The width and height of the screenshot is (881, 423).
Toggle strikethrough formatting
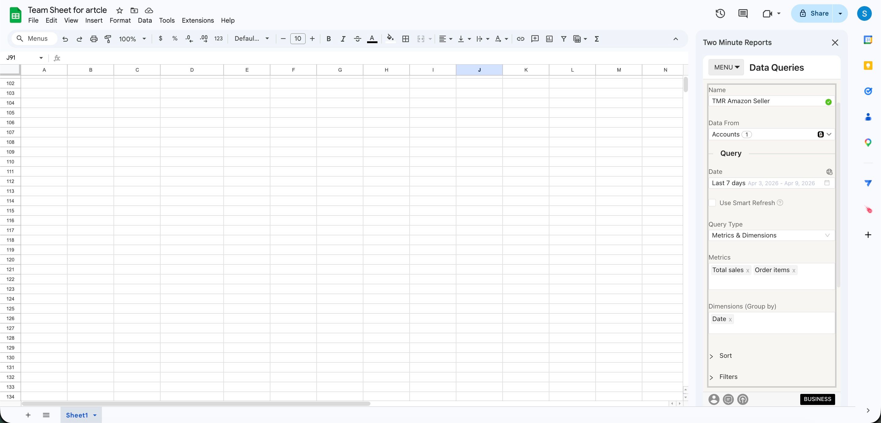coord(357,39)
